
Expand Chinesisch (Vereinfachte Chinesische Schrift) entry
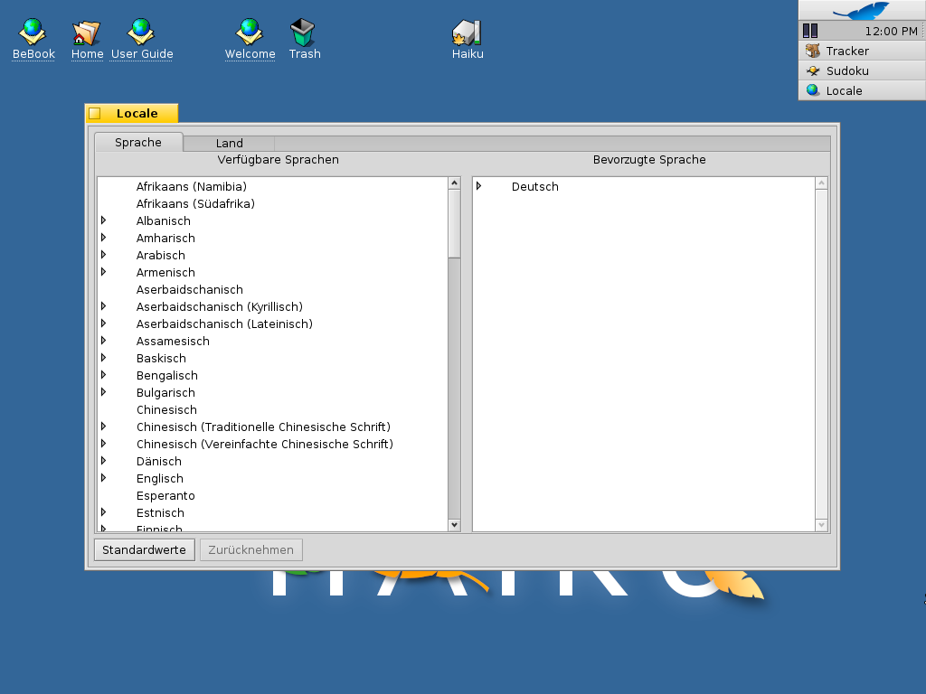[x=103, y=443]
